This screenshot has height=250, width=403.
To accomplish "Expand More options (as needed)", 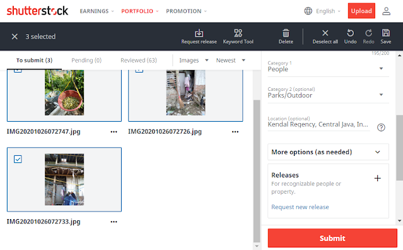I will pyautogui.click(x=328, y=152).
